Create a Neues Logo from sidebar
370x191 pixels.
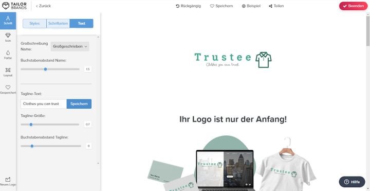8,182
